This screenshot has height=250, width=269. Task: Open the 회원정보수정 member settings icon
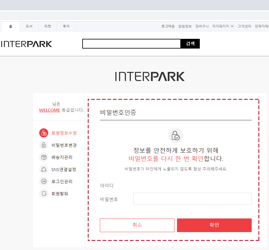click(44, 133)
